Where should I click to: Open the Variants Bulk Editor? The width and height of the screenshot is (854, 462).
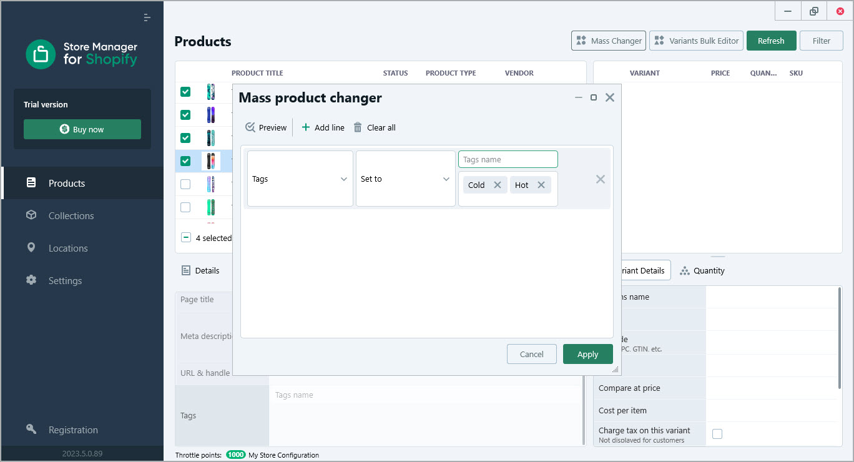pyautogui.click(x=696, y=41)
